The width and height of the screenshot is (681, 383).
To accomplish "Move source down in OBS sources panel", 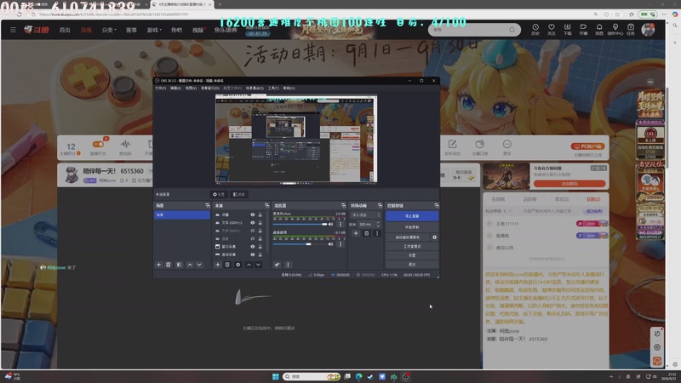I will pyautogui.click(x=259, y=265).
